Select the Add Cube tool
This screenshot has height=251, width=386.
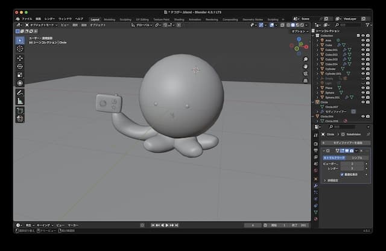pyautogui.click(x=20, y=110)
